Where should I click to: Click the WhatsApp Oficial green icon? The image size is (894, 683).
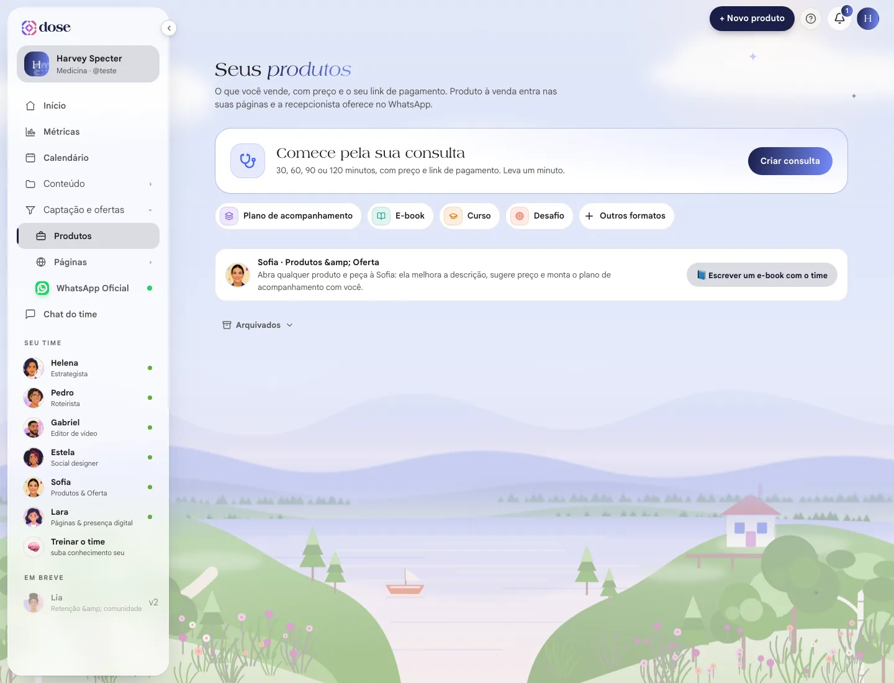(x=42, y=288)
